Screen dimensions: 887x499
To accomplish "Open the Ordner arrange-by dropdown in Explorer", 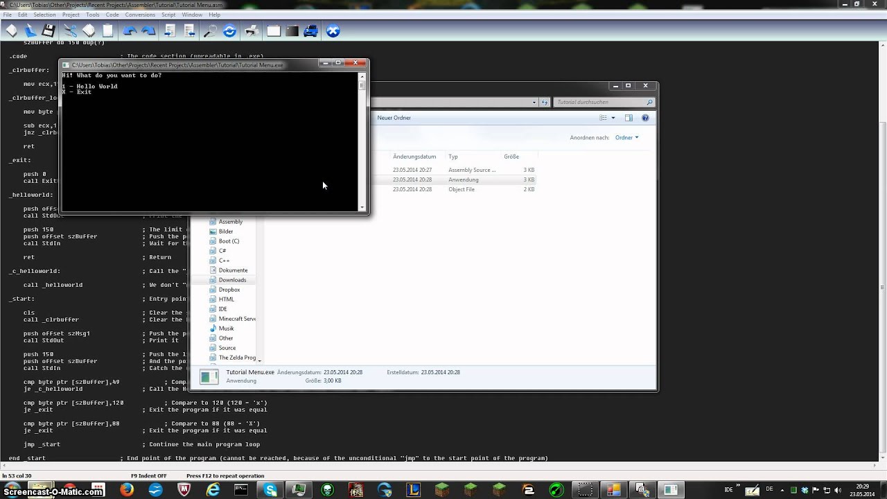I will coord(626,137).
